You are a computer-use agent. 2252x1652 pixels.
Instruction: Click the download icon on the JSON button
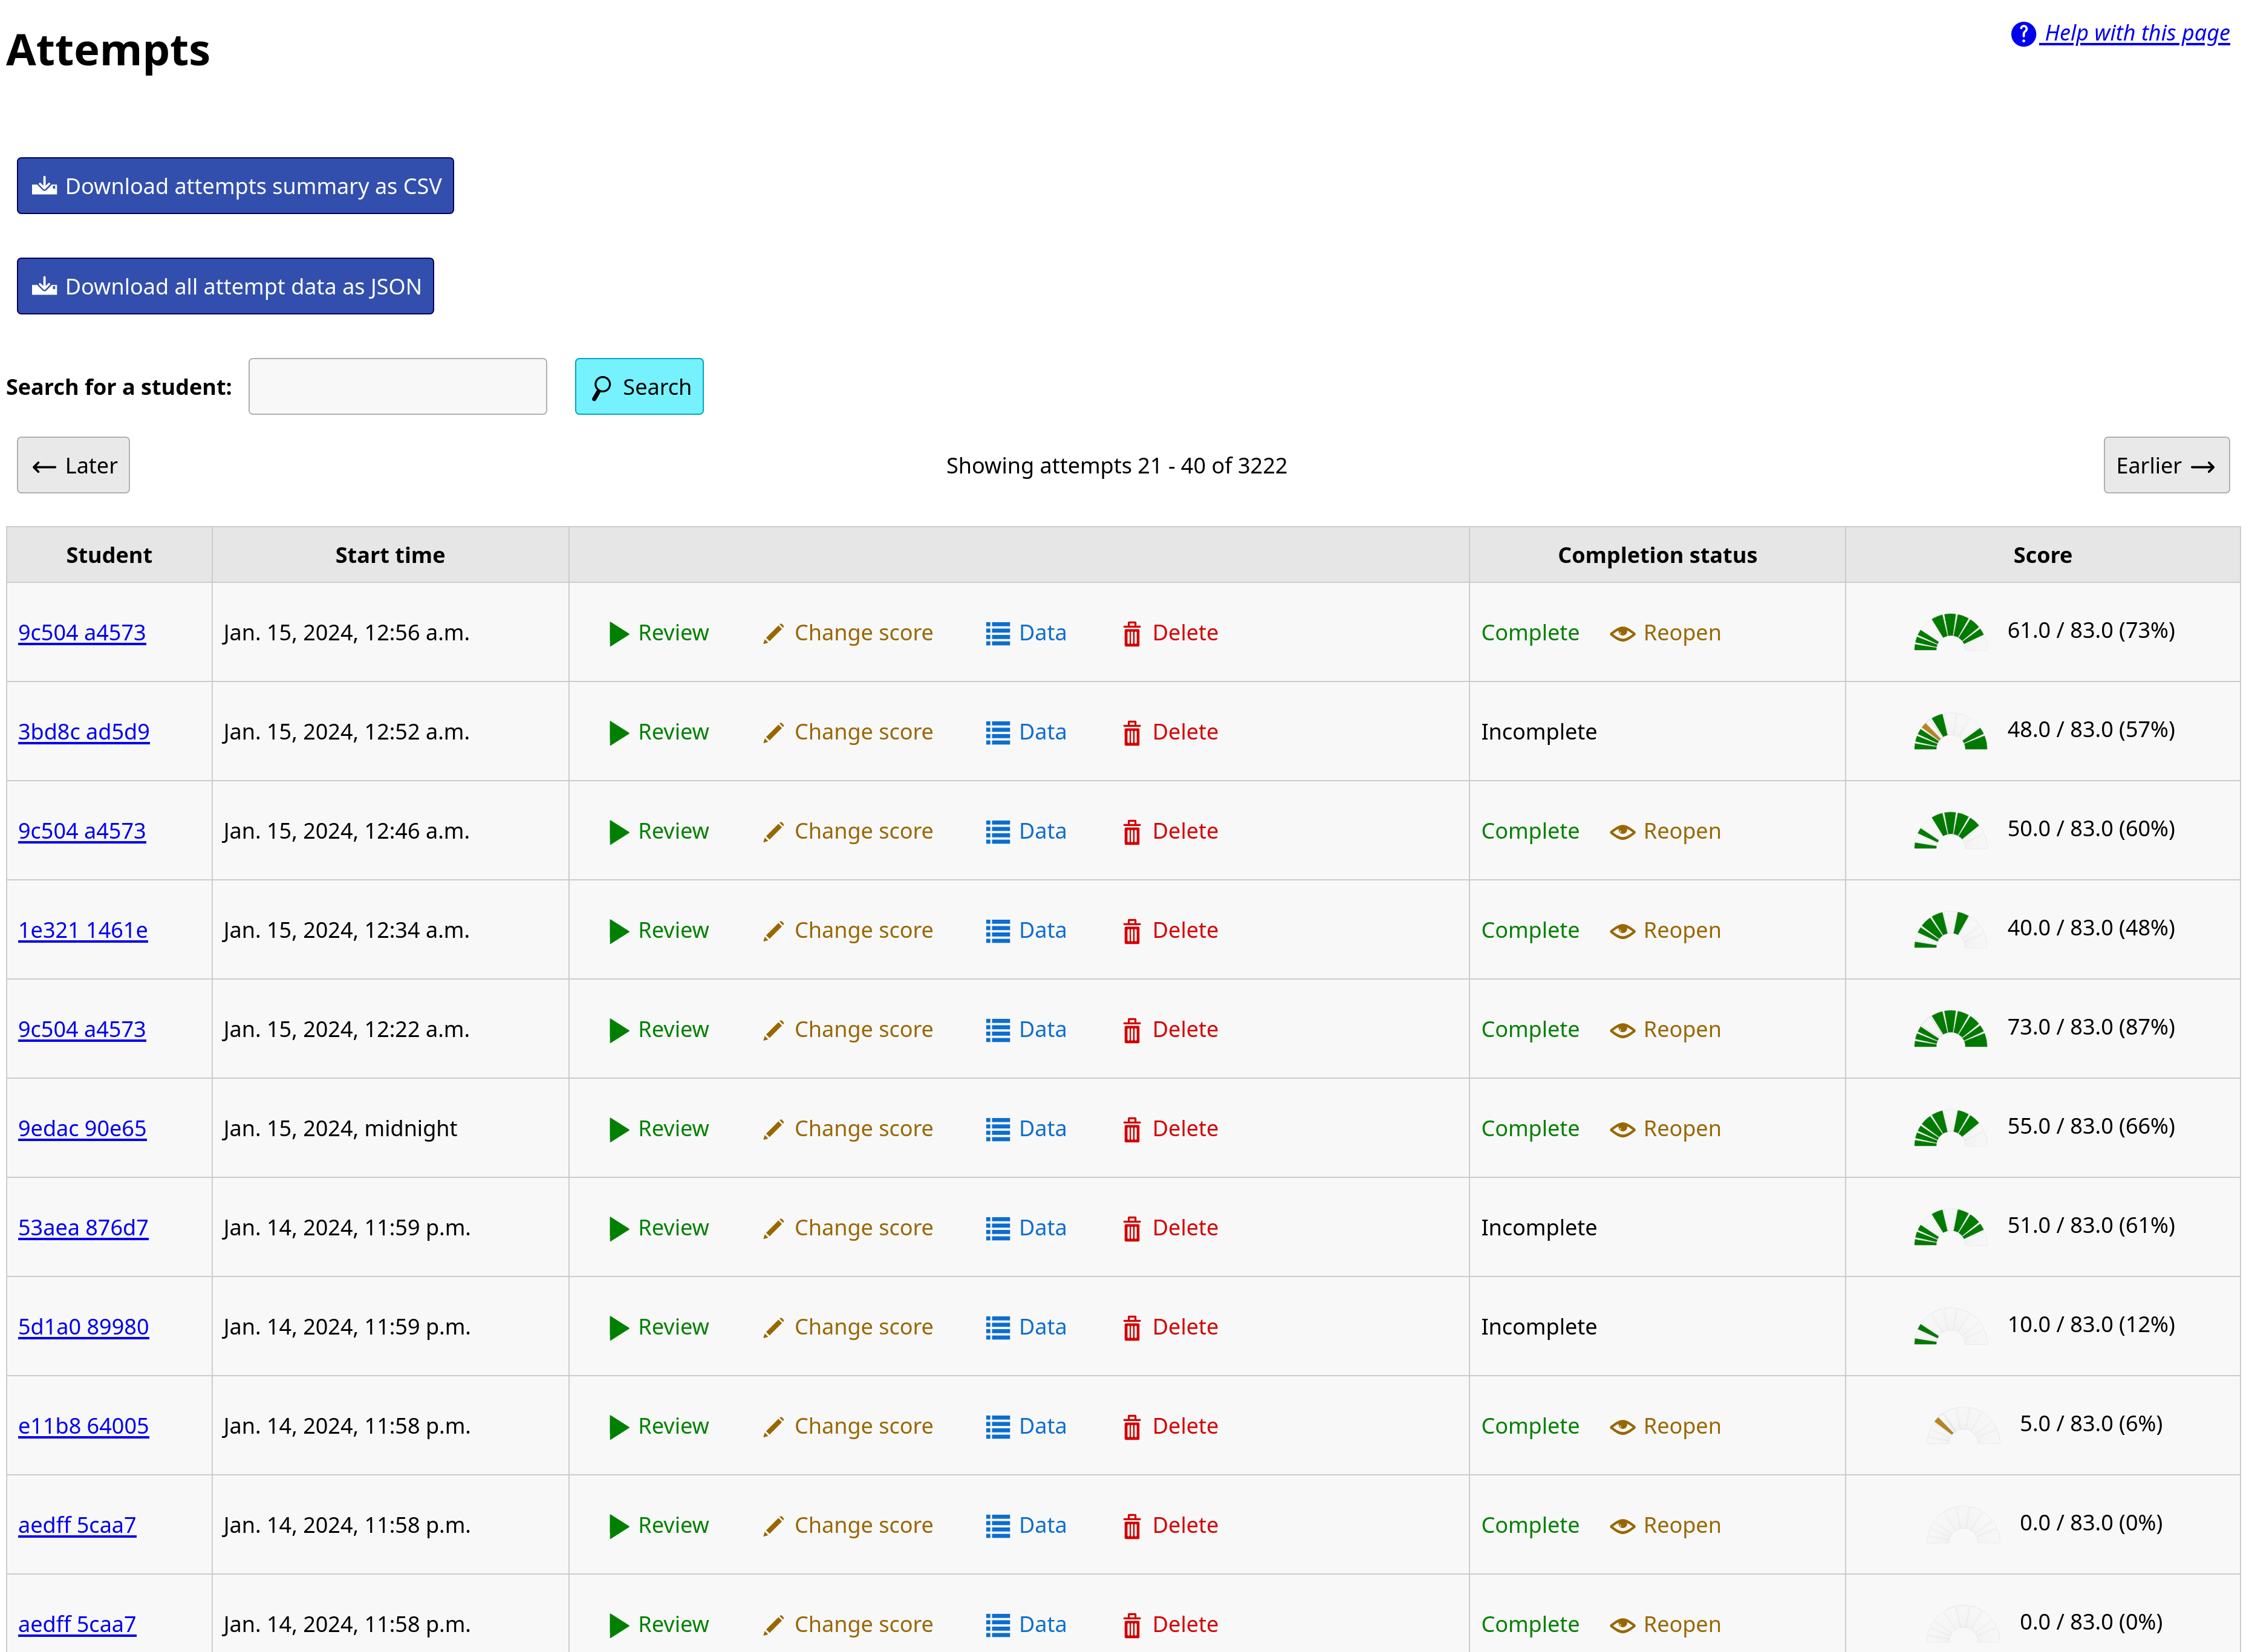[x=44, y=286]
